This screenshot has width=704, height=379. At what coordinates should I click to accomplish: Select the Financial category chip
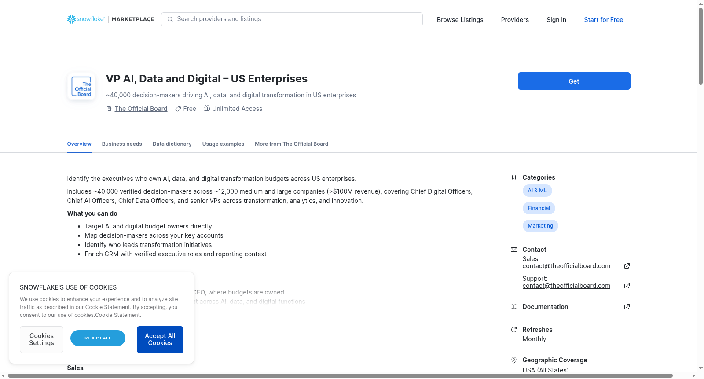click(539, 208)
